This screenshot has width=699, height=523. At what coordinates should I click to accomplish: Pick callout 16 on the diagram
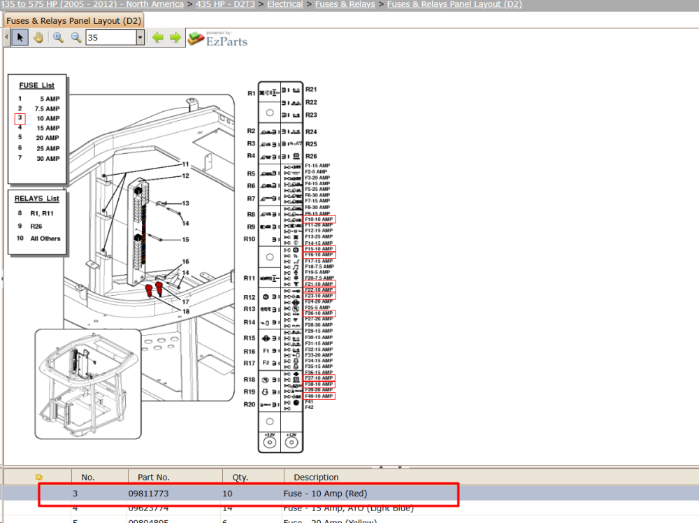[185, 261]
